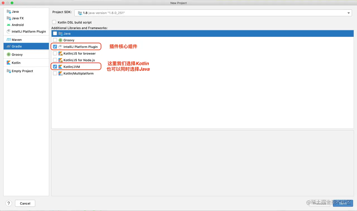Viewport: 357px width, 211px height.
Task: Open help with the question mark button
Action: tap(9, 203)
